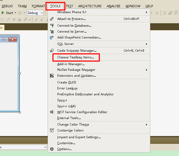Click the SharePoint connection icon
This screenshot has width=179, height=156.
pyautogui.click(x=52, y=37)
